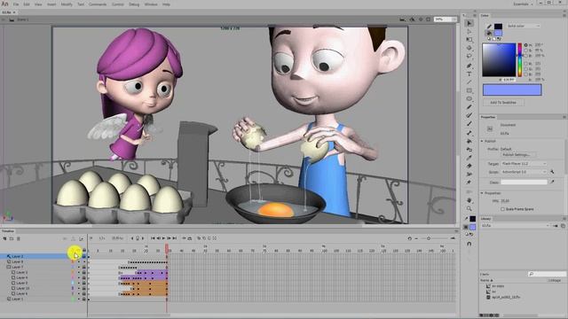568x319 pixels.
Task: Select the S saturation radio button
Action: point(526,51)
